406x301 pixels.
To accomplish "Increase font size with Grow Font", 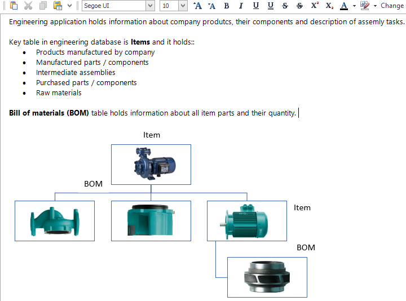I will (197, 6).
